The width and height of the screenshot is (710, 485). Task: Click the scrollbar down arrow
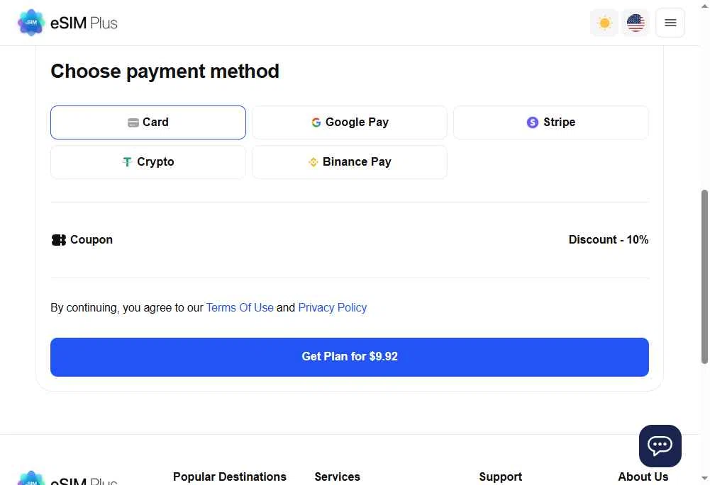pos(704,478)
